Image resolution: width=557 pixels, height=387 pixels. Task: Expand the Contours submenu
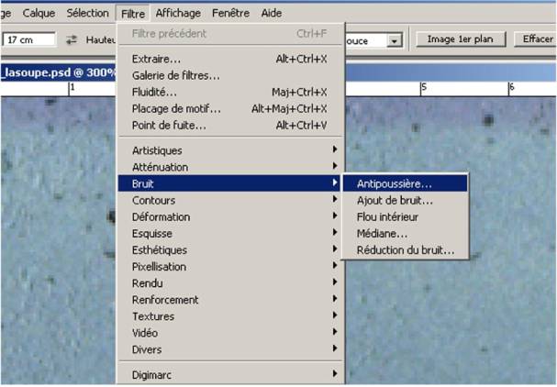(x=230, y=200)
